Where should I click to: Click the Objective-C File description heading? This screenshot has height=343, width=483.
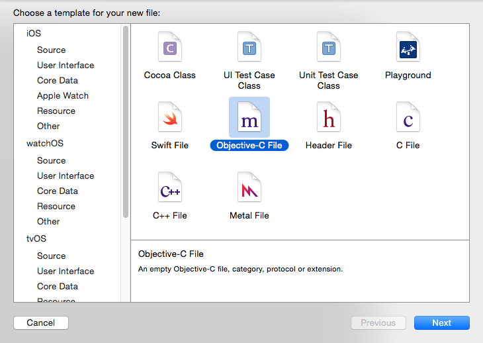(171, 254)
